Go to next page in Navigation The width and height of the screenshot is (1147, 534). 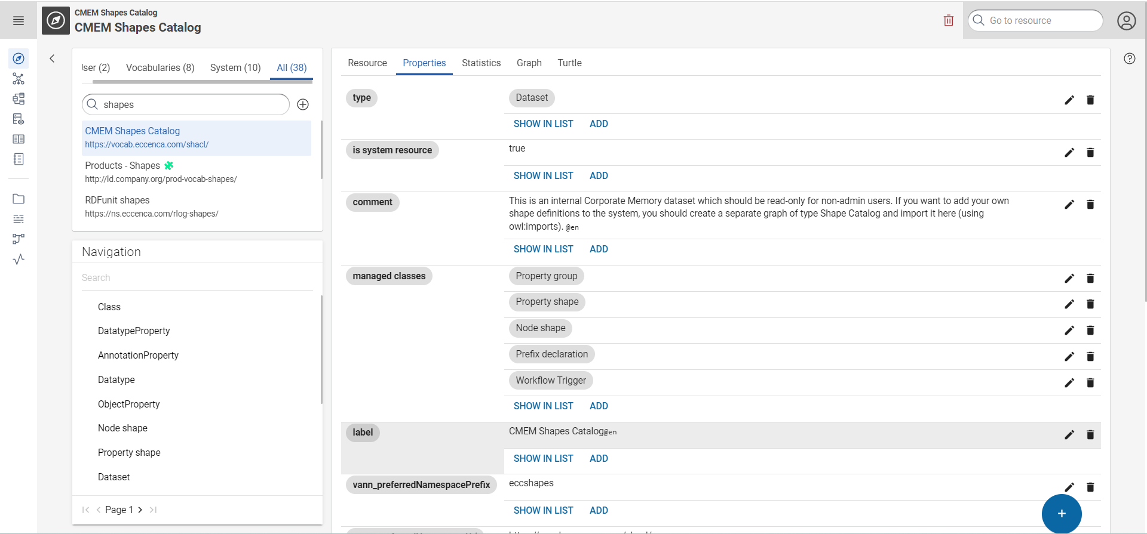(x=140, y=510)
